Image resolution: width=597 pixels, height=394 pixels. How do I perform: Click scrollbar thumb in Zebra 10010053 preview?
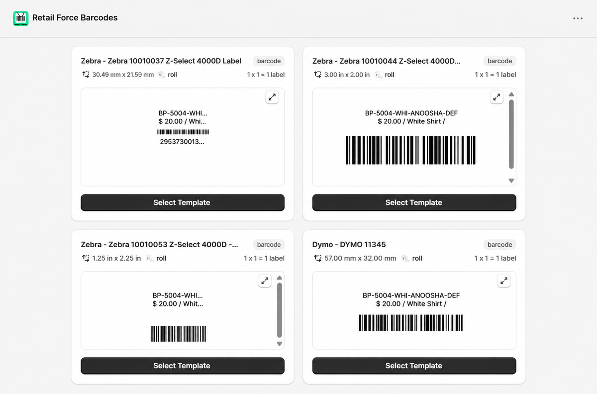[x=279, y=310]
